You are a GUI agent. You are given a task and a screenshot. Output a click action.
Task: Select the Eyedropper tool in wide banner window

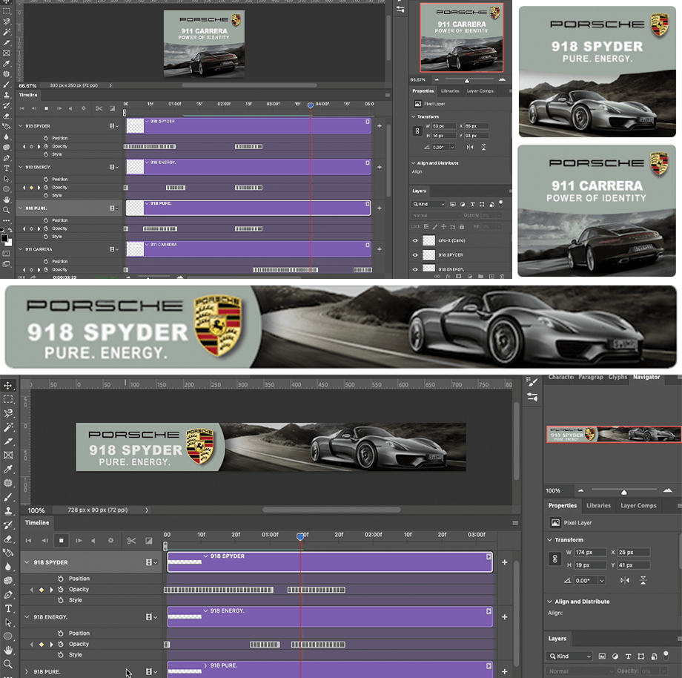(x=8, y=469)
